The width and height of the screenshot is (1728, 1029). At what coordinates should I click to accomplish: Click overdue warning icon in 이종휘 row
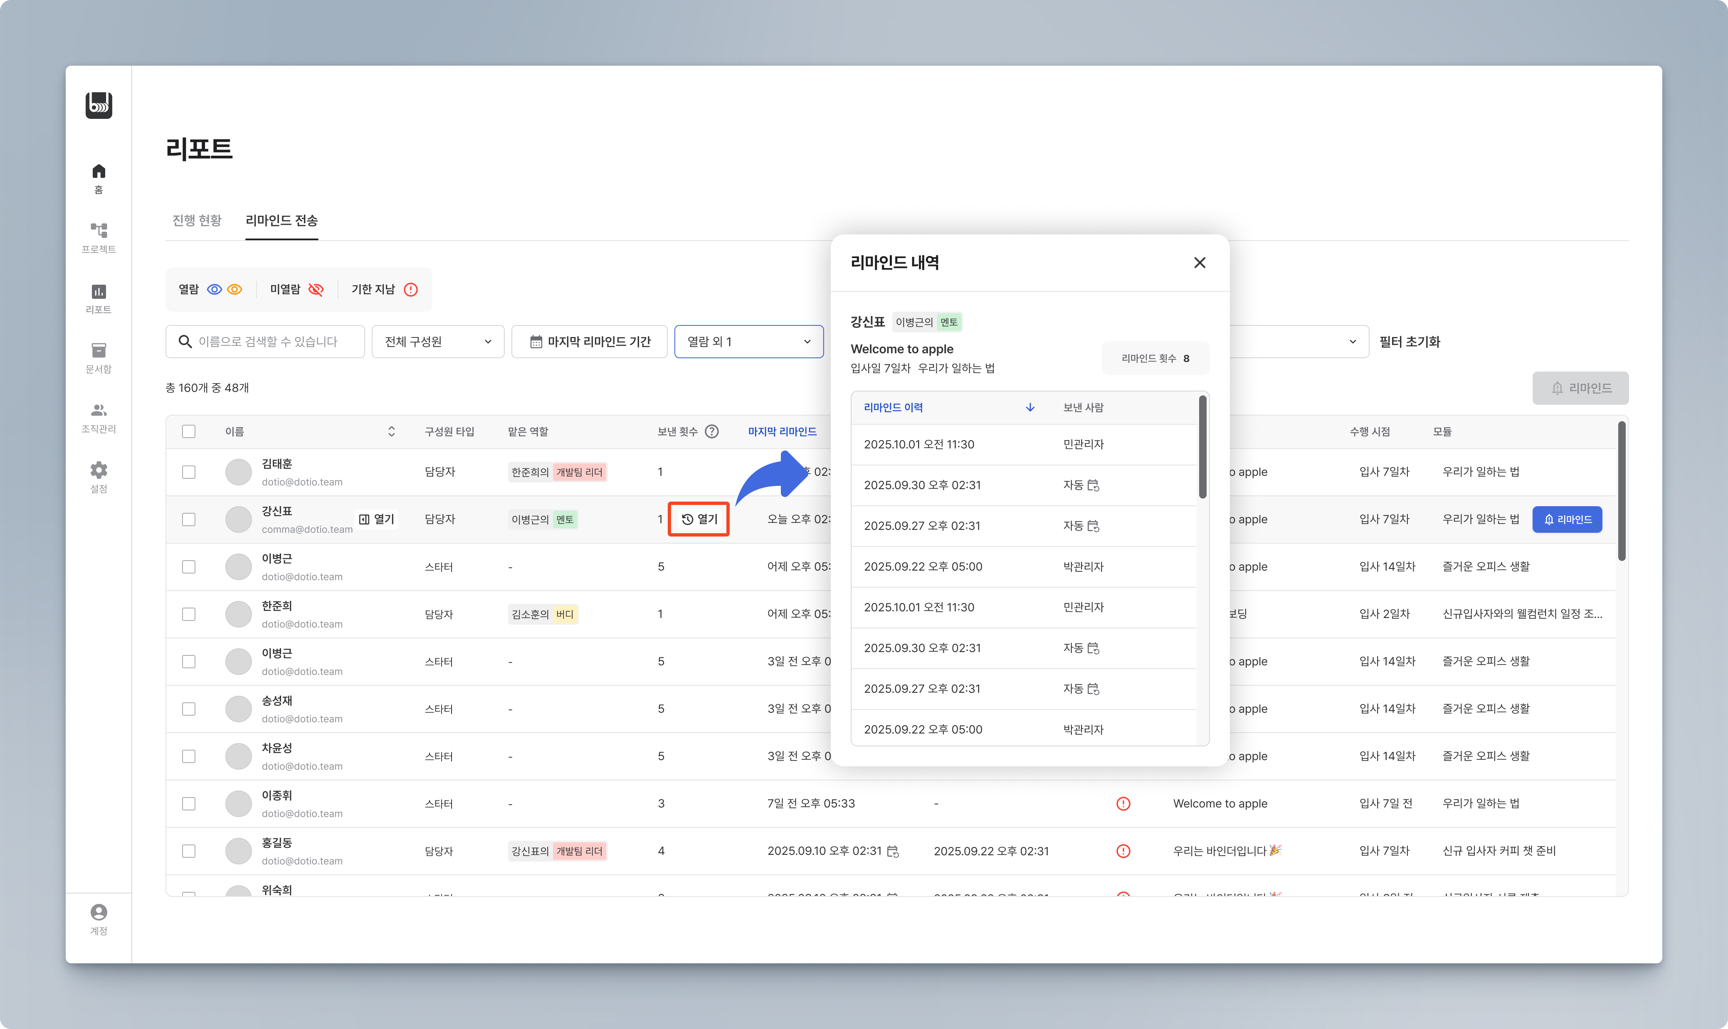[1123, 804]
